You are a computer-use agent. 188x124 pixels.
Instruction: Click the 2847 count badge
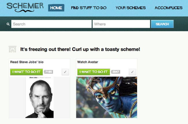(116, 72)
